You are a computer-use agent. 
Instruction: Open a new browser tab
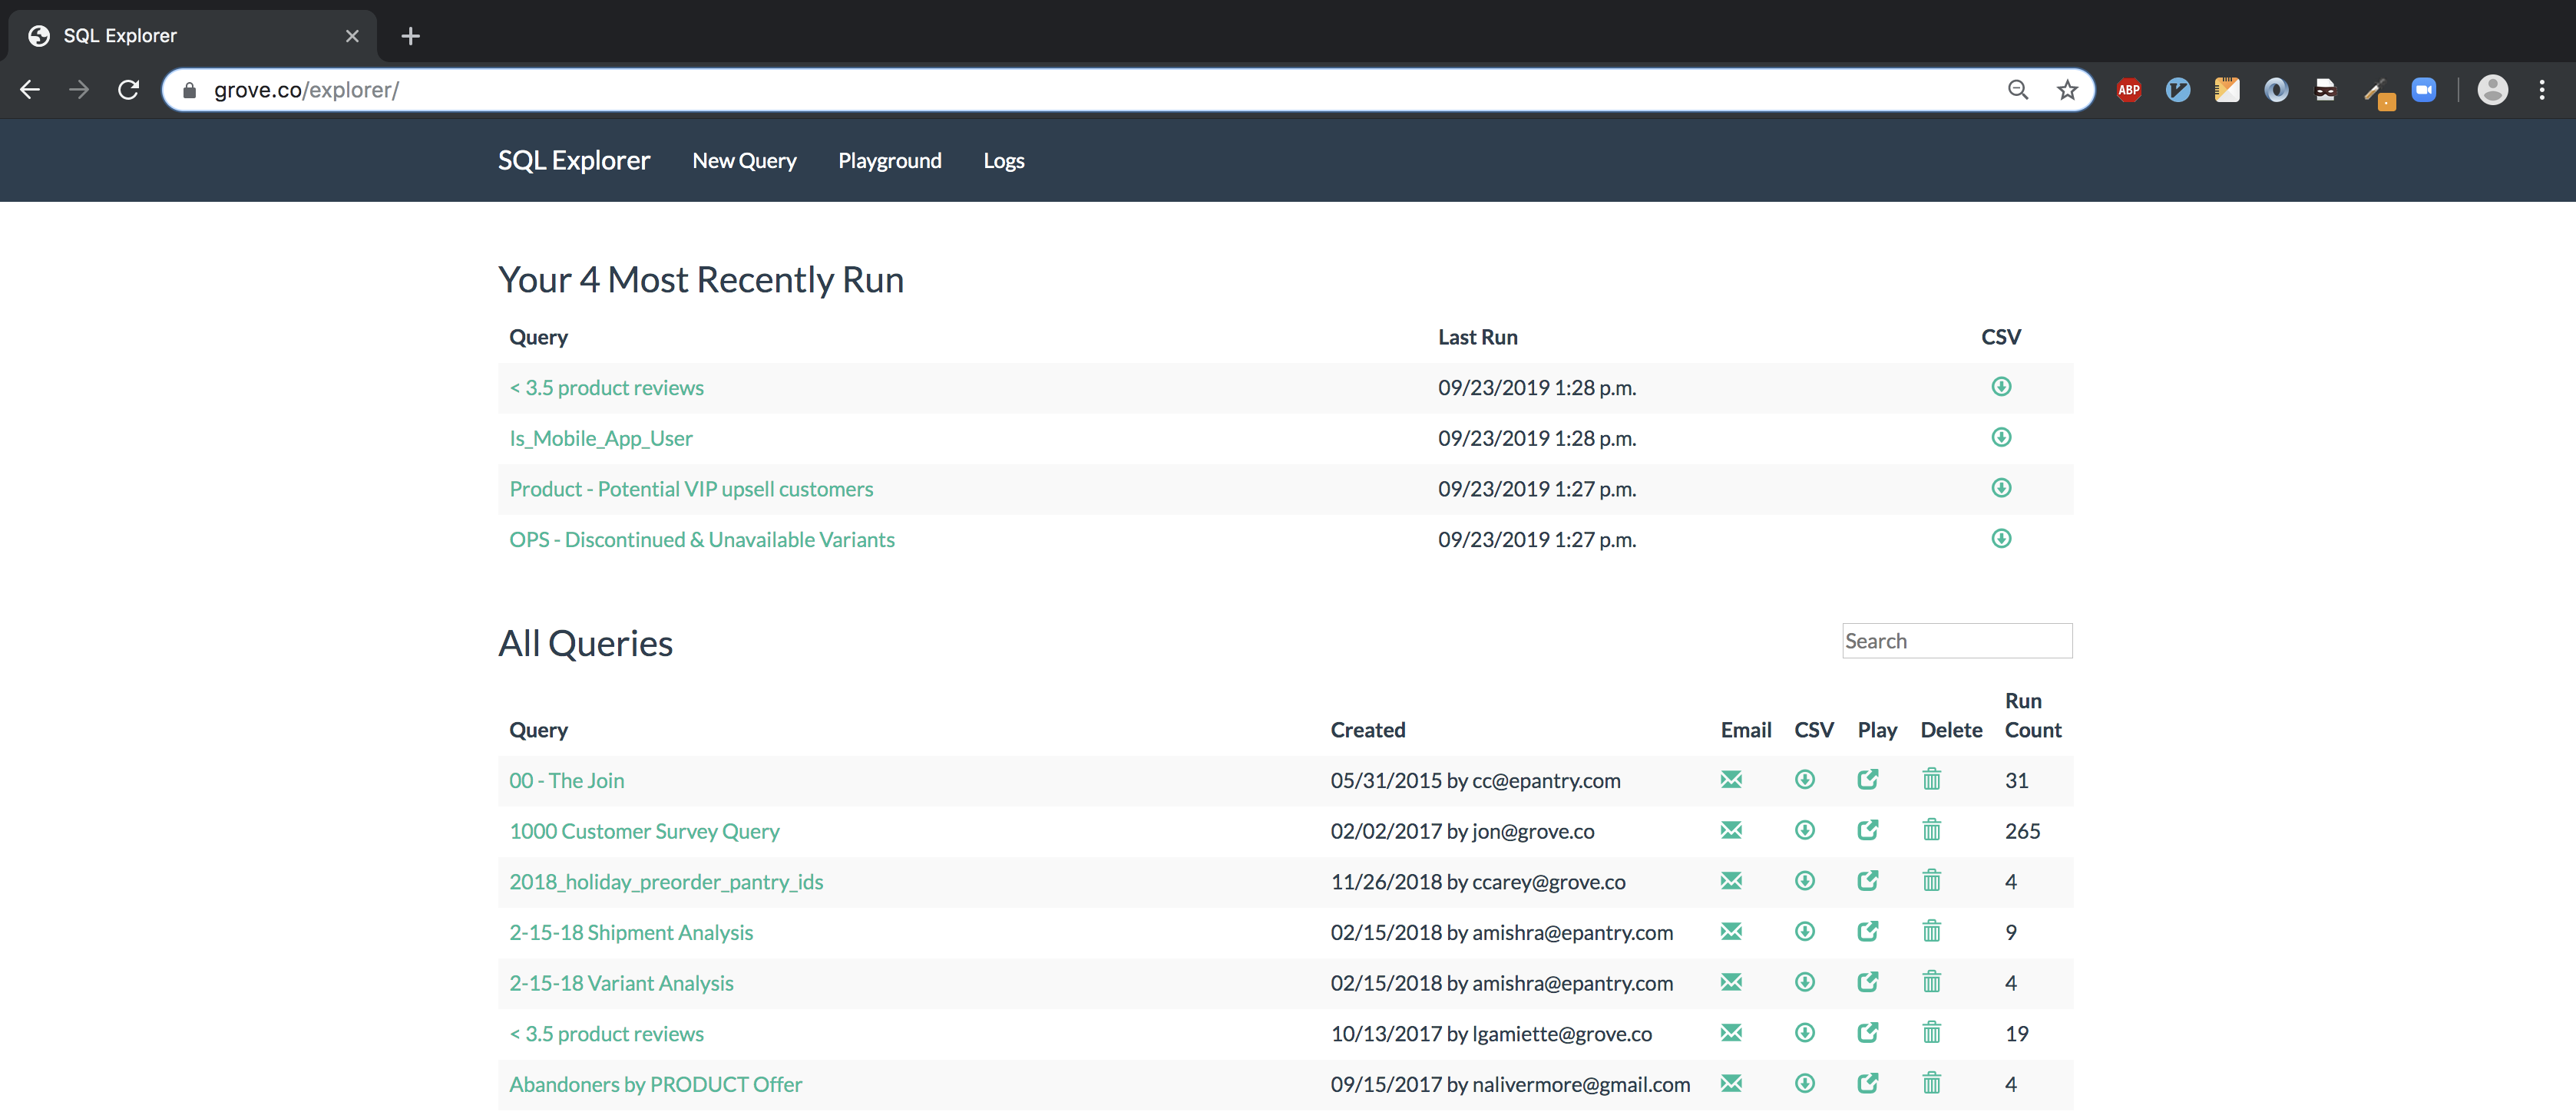pos(410,36)
